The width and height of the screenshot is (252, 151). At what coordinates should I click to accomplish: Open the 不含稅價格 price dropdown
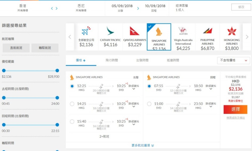[x=233, y=61]
